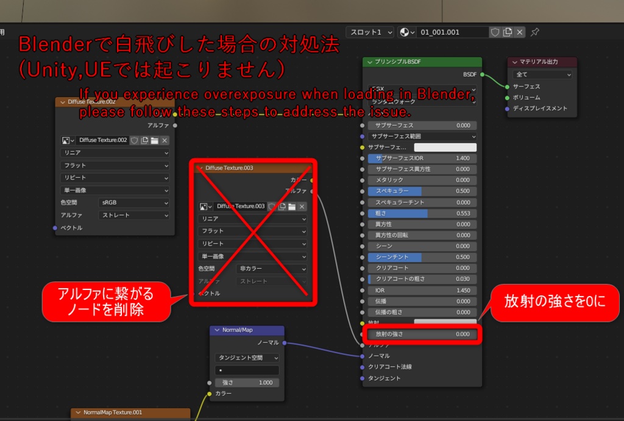The height and width of the screenshot is (421, 624).
Task: Open リニア interpolation dropdown in Diffuse Texture.002
Action: 115,153
